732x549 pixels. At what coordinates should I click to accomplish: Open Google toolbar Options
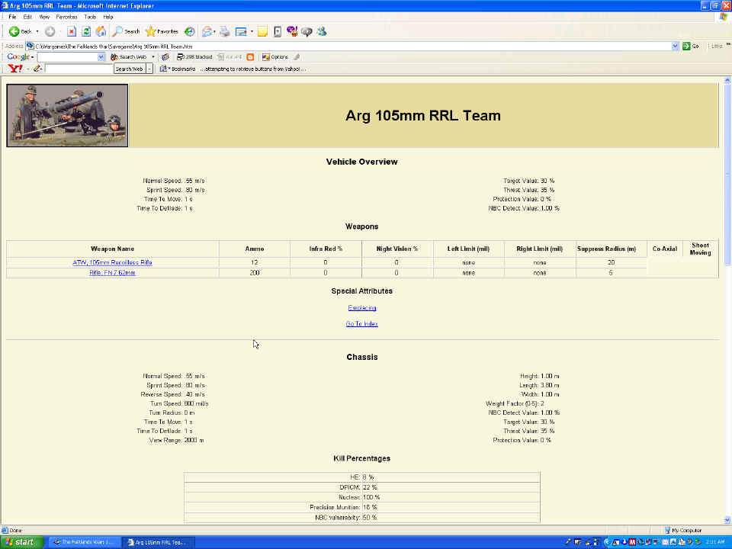(275, 57)
